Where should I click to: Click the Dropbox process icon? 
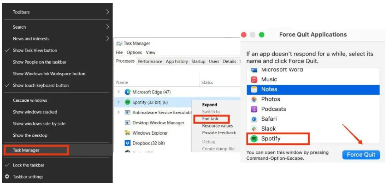point(127,143)
